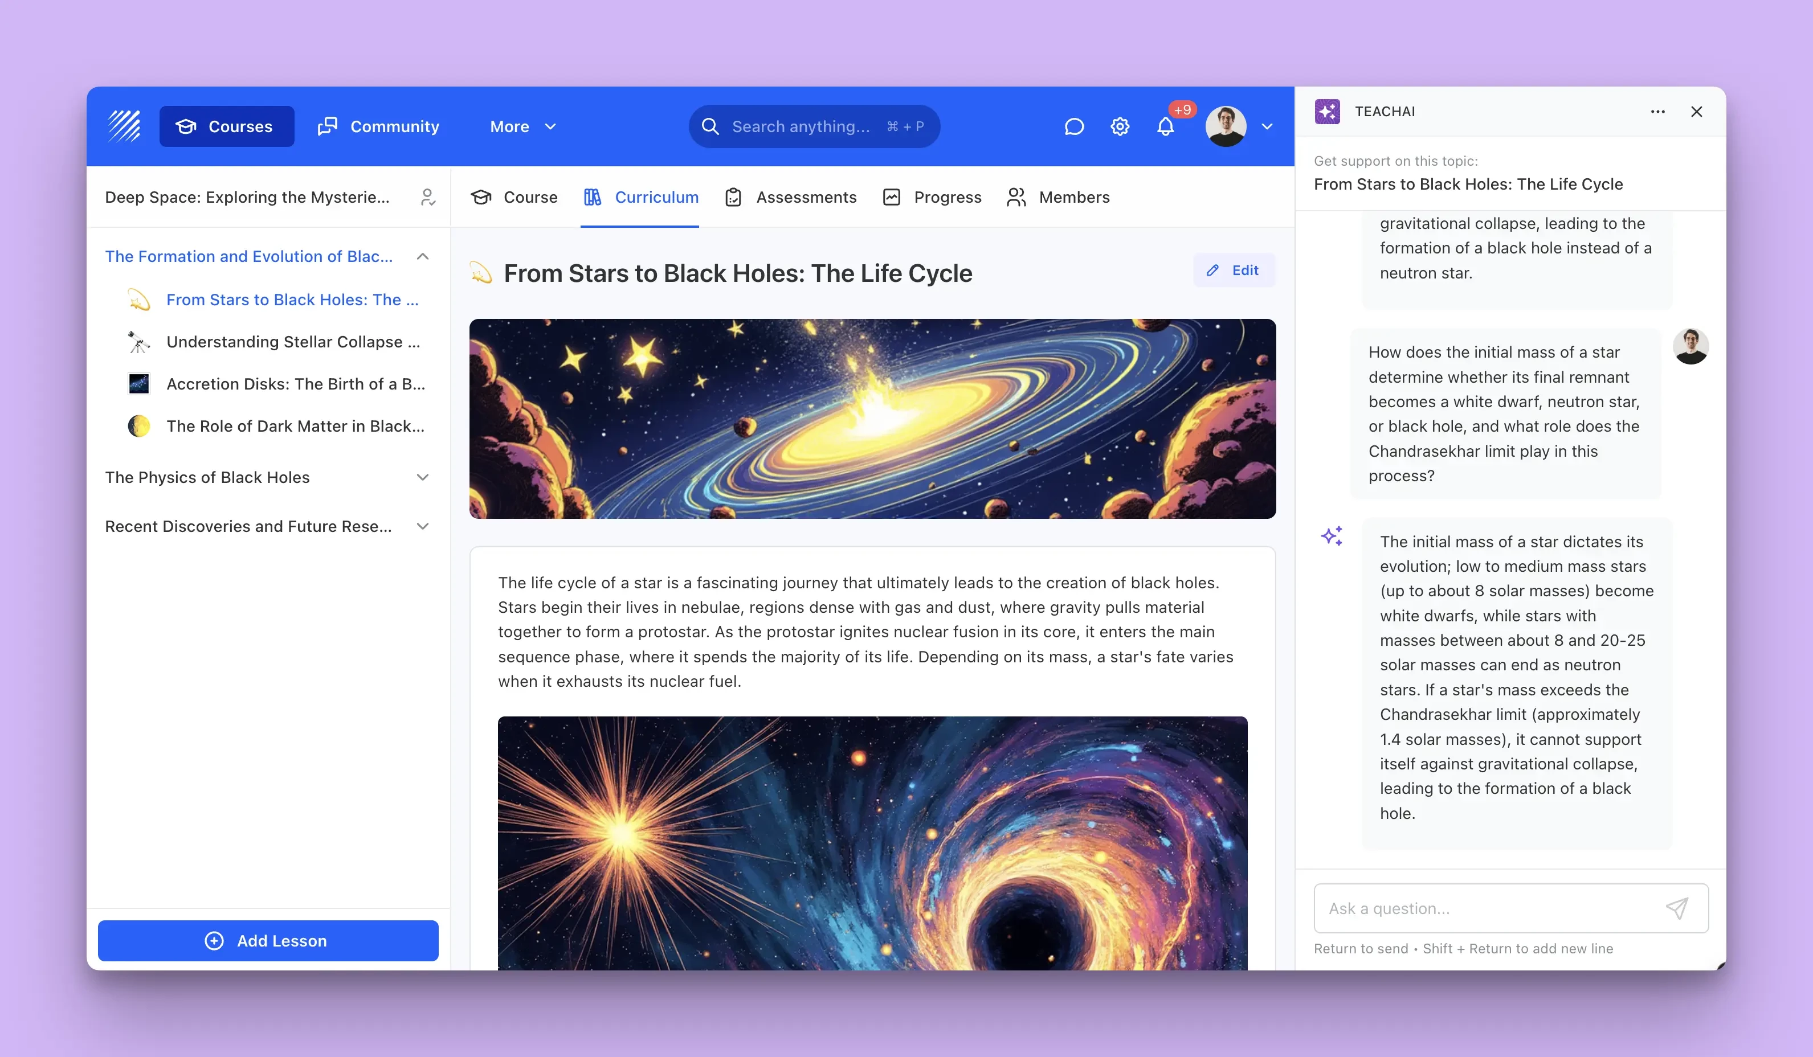
Task: Click the galaxy thumbnail for Accretion Disks
Action: [x=139, y=384]
